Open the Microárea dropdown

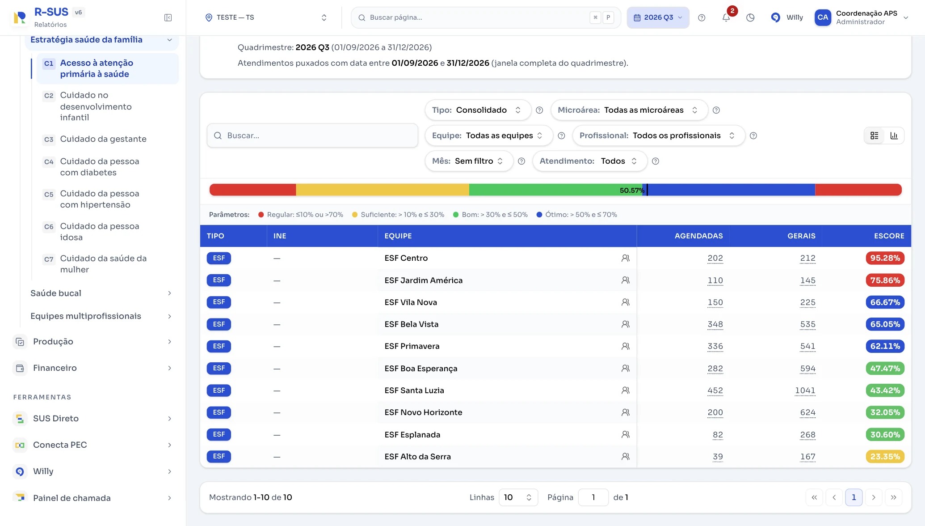[x=629, y=110]
